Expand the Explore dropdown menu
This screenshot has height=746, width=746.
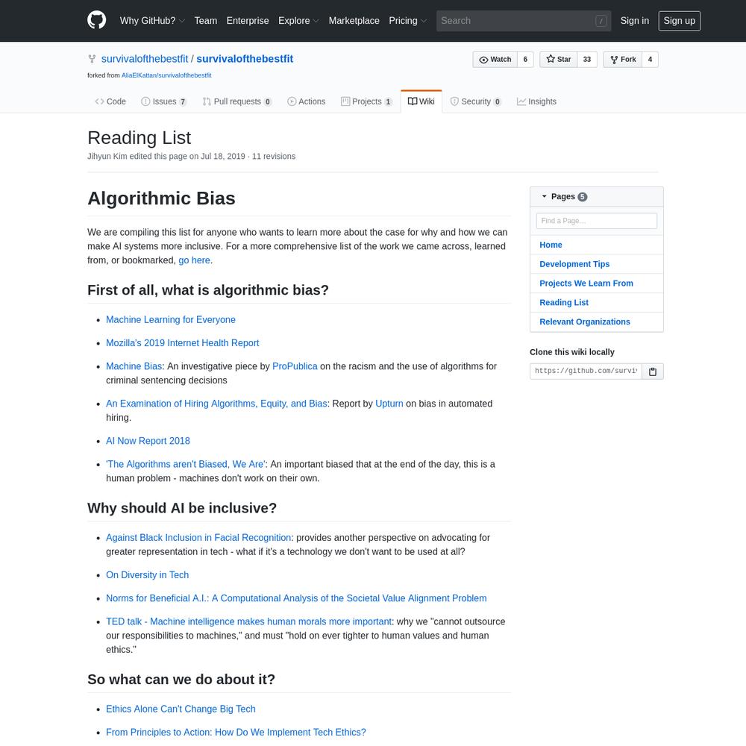coord(298,20)
